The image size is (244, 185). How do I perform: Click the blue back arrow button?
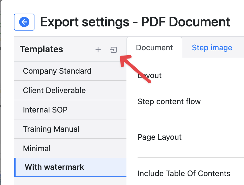tap(24, 22)
